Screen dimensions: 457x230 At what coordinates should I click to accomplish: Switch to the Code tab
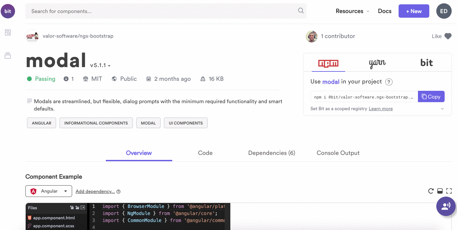[205, 153]
